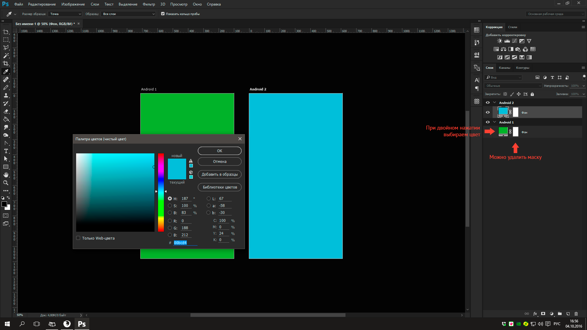This screenshot has width=587, height=330.
Task: Open the Фильтр menu
Action: (149, 4)
